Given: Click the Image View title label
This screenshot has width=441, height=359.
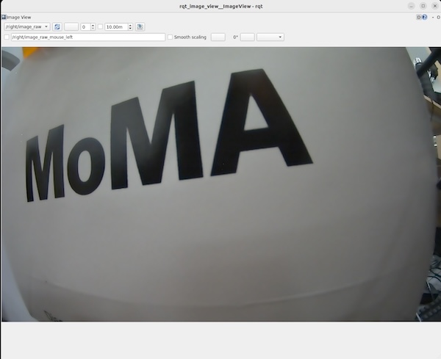Looking at the screenshot, I should tap(19, 17).
